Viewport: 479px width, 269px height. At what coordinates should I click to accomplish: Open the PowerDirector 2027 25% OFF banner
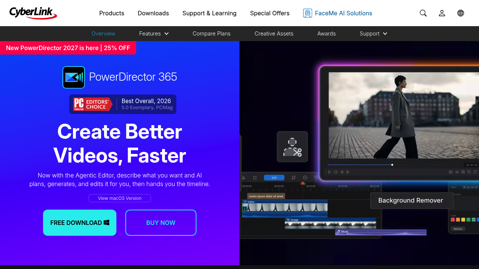click(68, 48)
